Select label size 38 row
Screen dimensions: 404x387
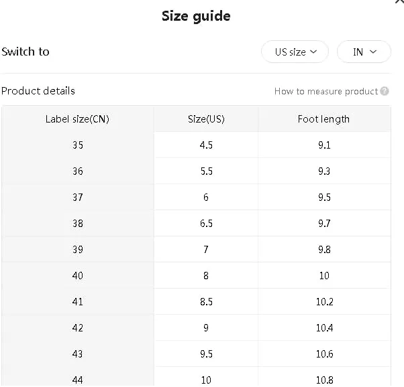77,224
